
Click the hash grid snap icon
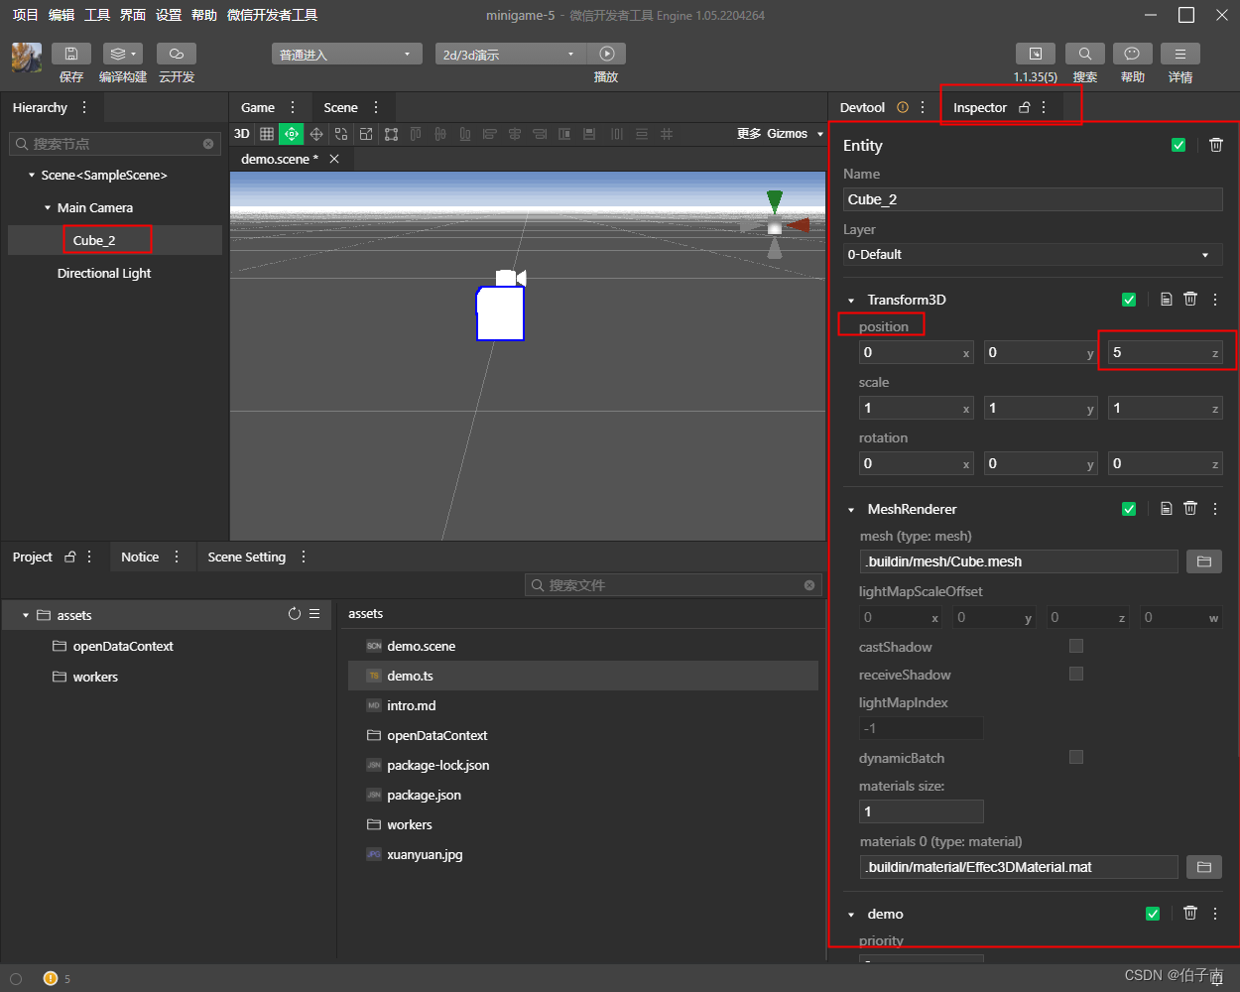tap(667, 134)
